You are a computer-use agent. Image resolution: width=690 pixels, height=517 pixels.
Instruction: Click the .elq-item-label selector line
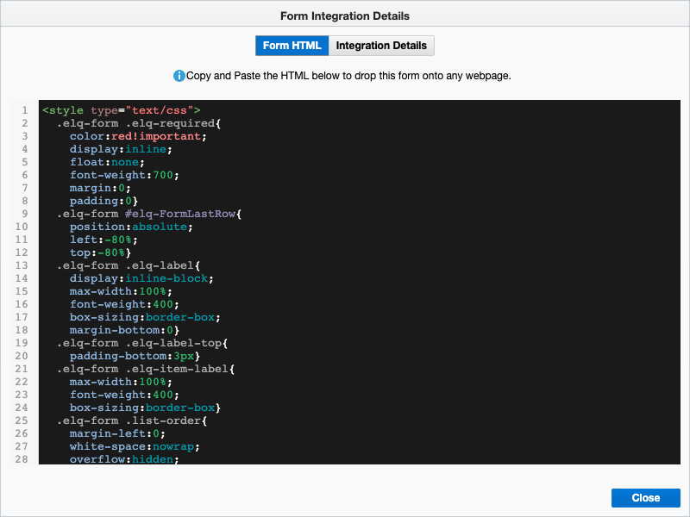point(146,369)
